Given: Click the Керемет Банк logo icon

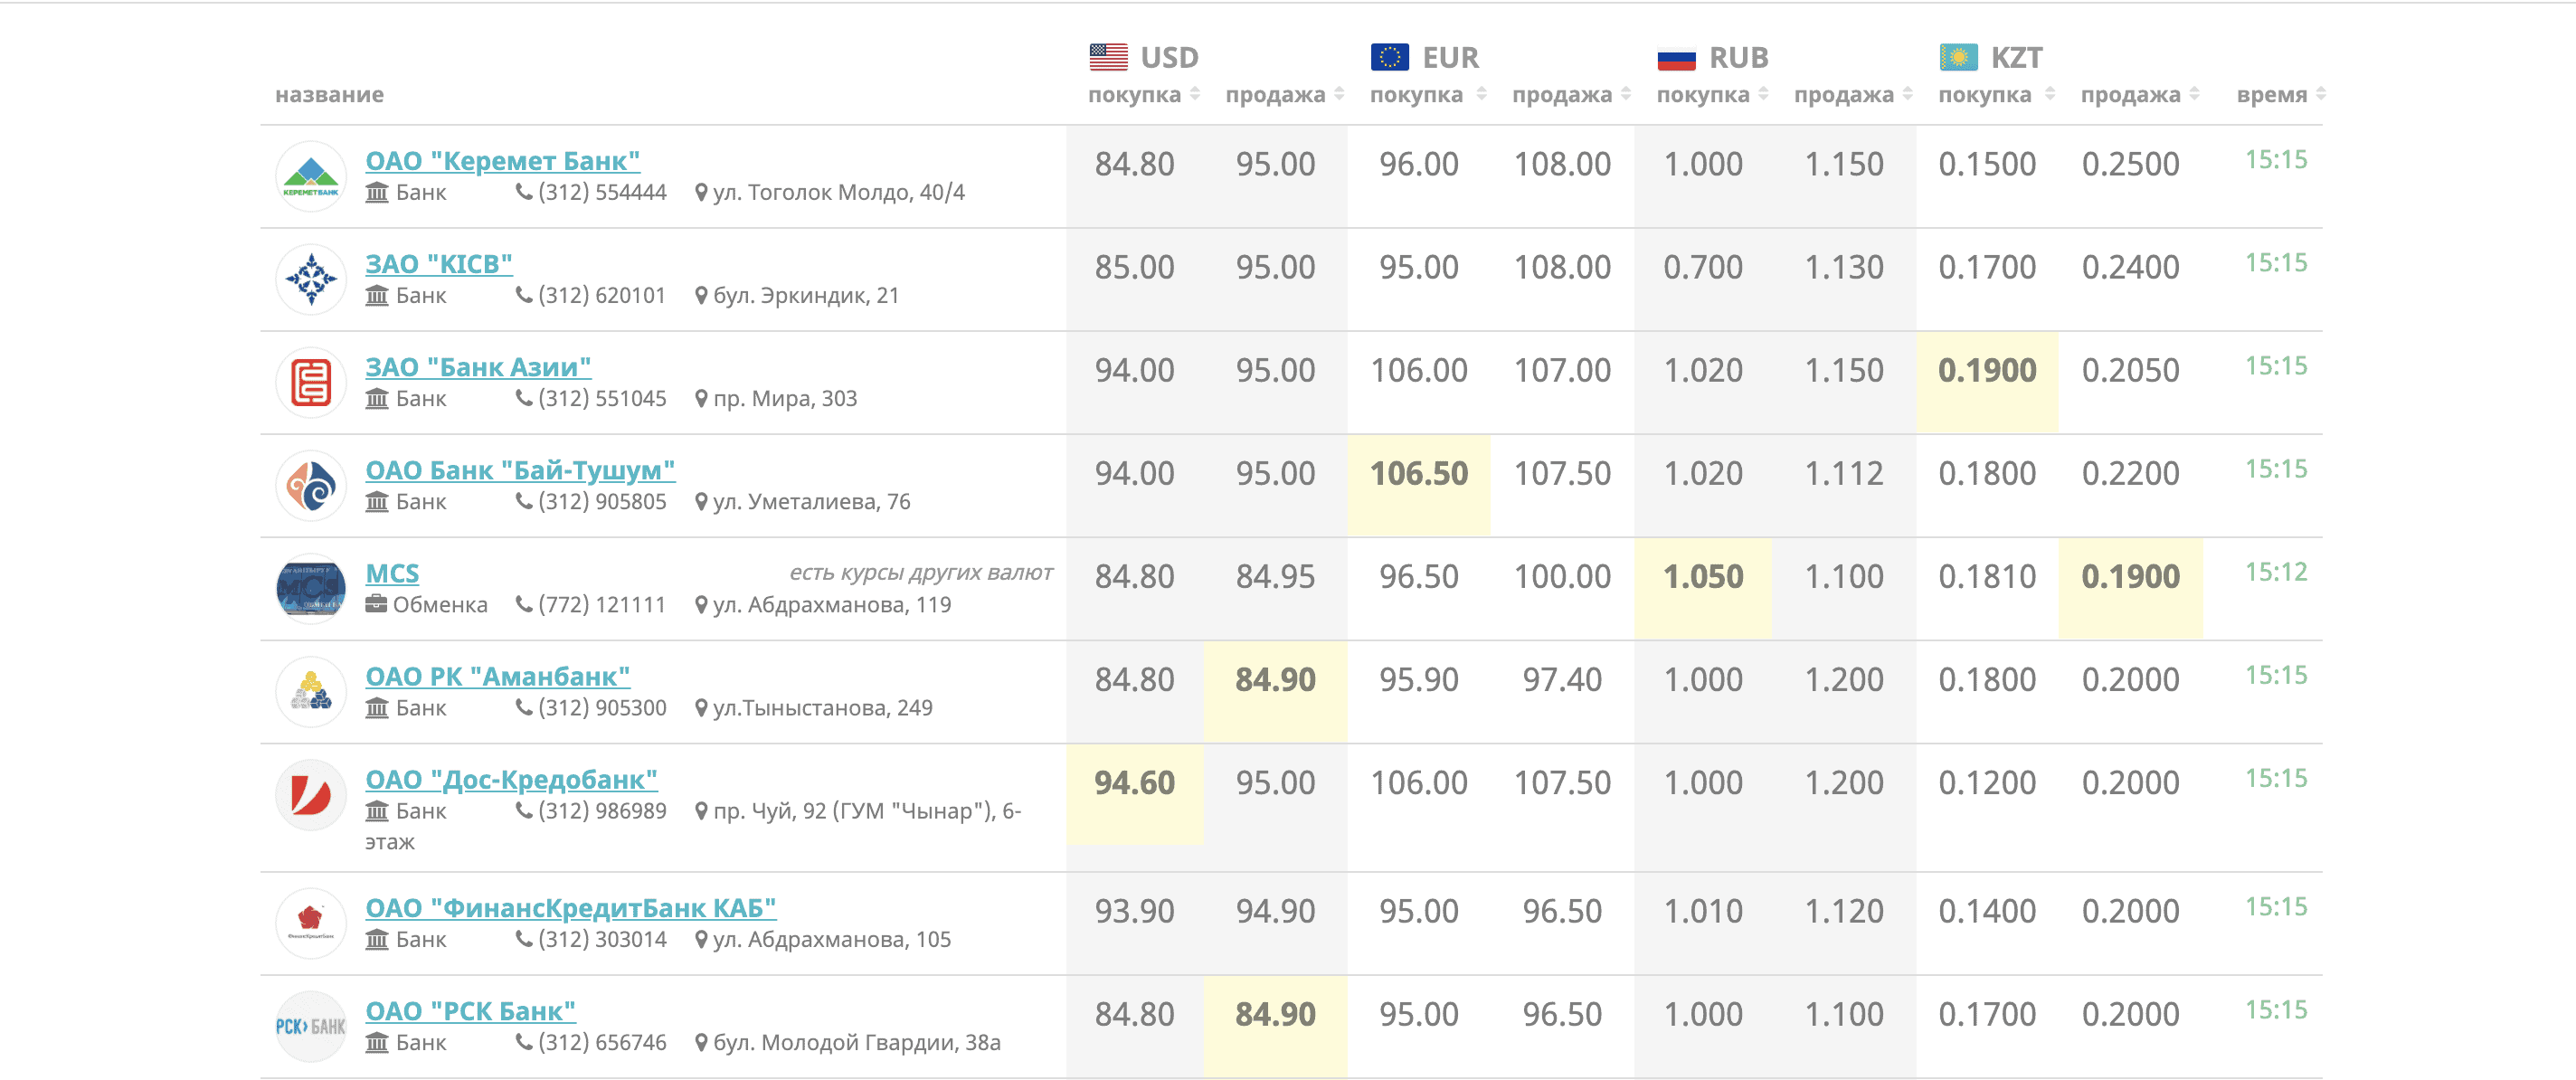Looking at the screenshot, I should 311,177.
